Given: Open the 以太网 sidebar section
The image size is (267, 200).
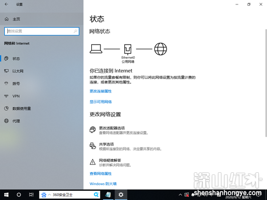Looking at the screenshot, I should click(x=42, y=71).
